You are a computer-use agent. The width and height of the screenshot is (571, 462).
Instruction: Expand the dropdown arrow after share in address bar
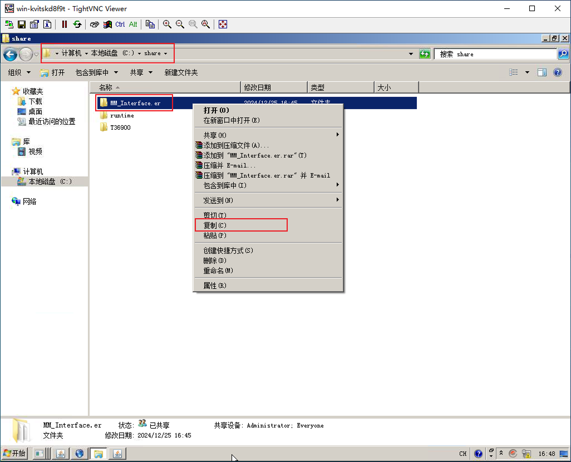[x=166, y=53]
